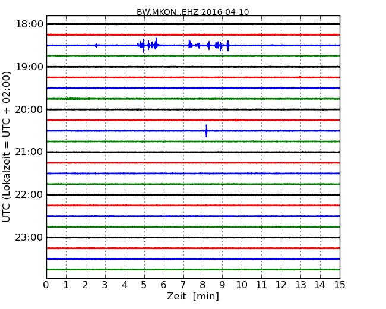Click the x-axis tick label 1
386x309 pixels.
(66, 285)
